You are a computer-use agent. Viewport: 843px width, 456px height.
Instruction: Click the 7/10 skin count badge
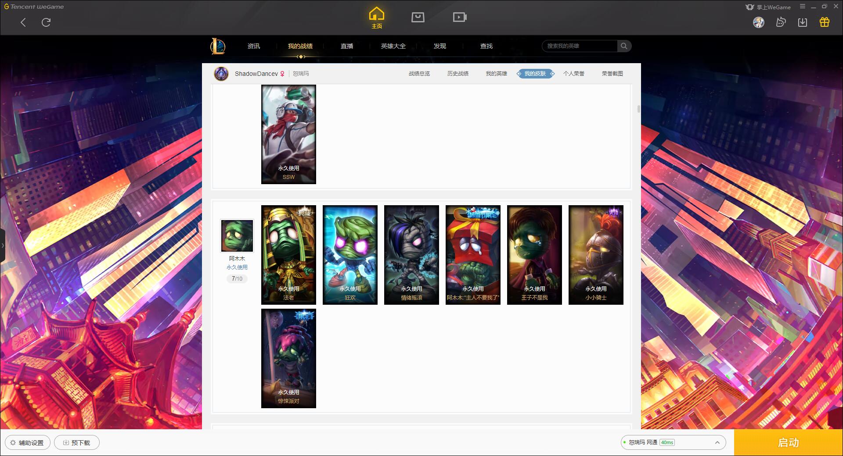[237, 278]
